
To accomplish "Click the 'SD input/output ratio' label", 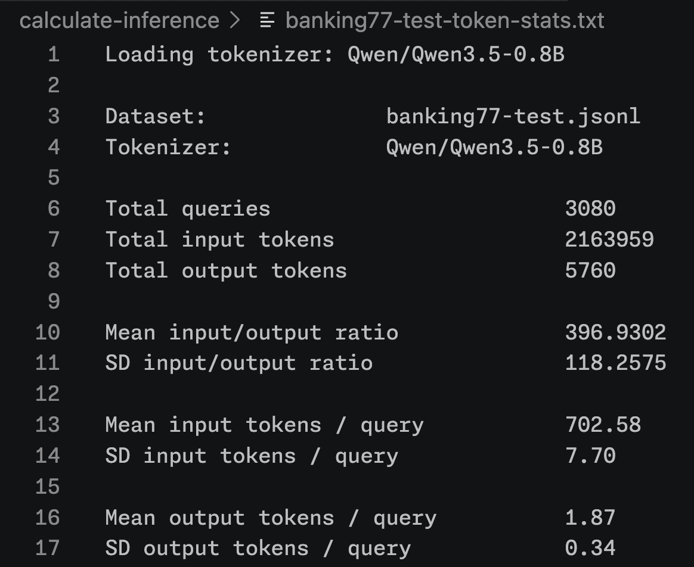I will [239, 363].
